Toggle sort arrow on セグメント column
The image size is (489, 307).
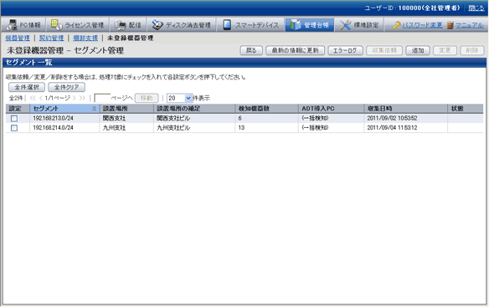pos(94,109)
